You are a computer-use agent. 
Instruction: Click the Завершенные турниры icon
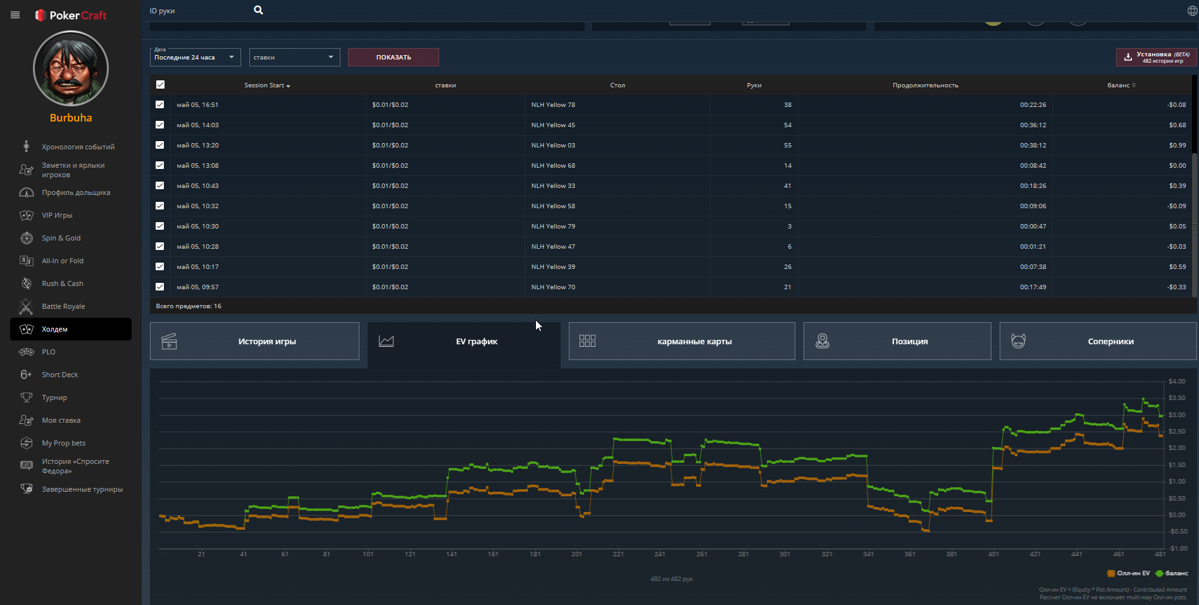27,489
